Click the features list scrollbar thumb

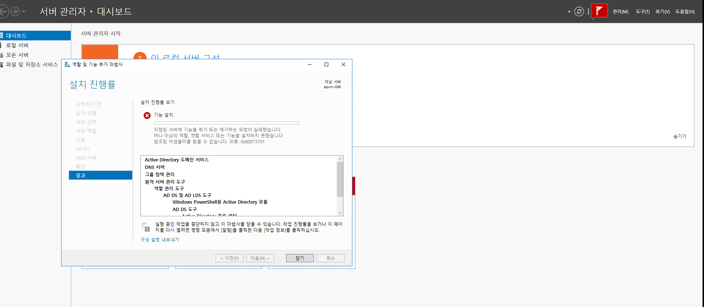click(x=340, y=179)
